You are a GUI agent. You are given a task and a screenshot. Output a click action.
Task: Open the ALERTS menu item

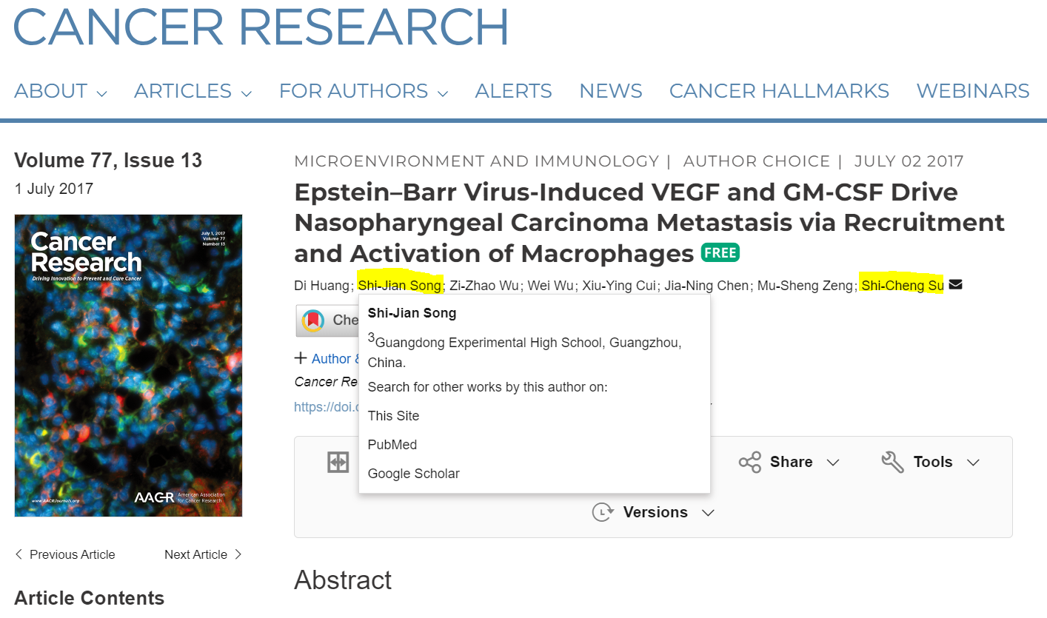(x=513, y=91)
